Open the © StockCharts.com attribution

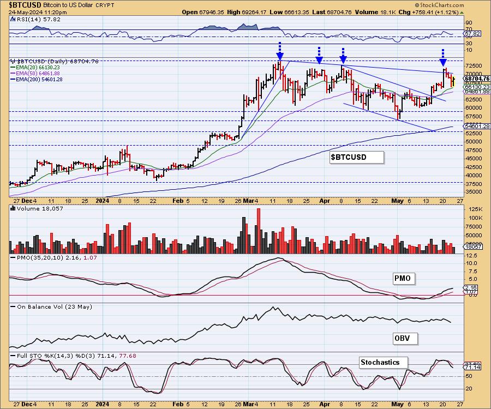click(439, 5)
